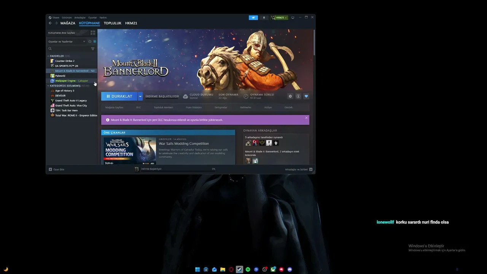Sort library by recent activity clock icon
The width and height of the screenshot is (487, 274).
(x=90, y=41)
